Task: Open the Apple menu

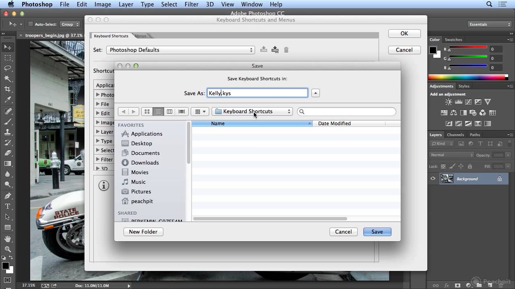Action: (x=10, y=4)
